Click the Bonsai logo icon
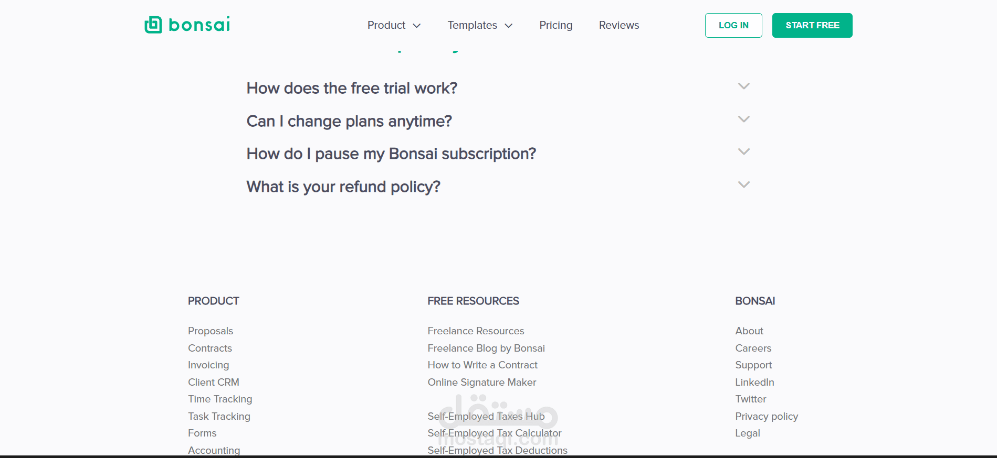The height and width of the screenshot is (458, 997). point(153,25)
